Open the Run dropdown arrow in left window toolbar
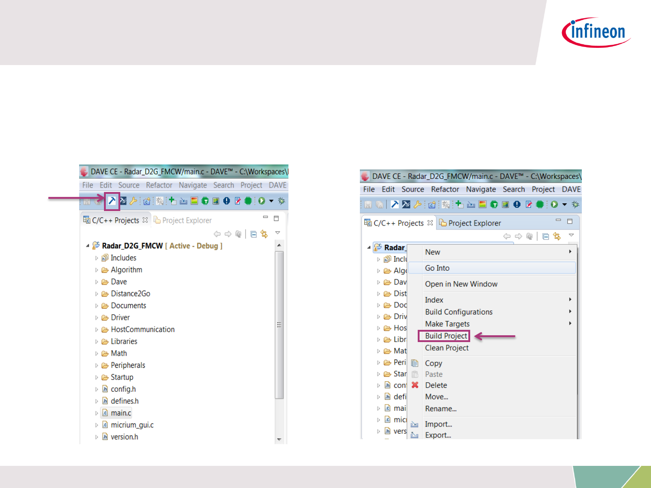This screenshot has height=488, width=651. (271, 201)
